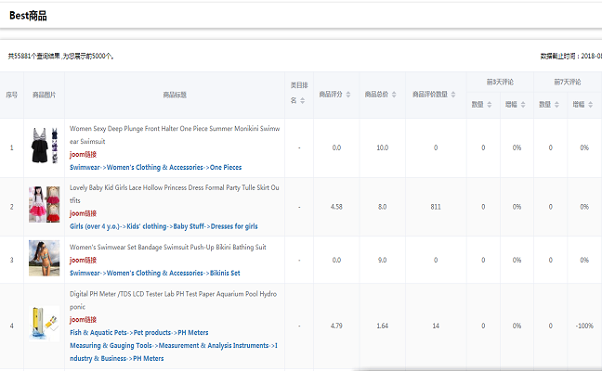Viewport: 602px width, 371px height.
Task: Open the Dresses for girls category link
Action: tap(164, 226)
